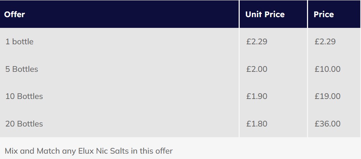Click the £36.00 total price cell
Image resolution: width=361 pixels, height=159 pixels.
click(x=327, y=124)
